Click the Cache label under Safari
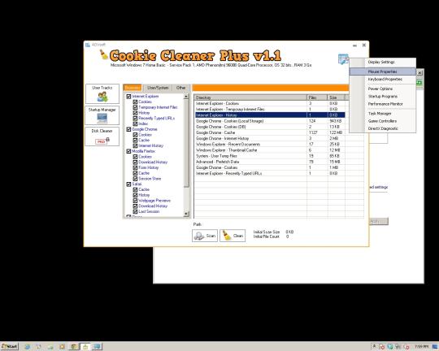 click(x=144, y=189)
